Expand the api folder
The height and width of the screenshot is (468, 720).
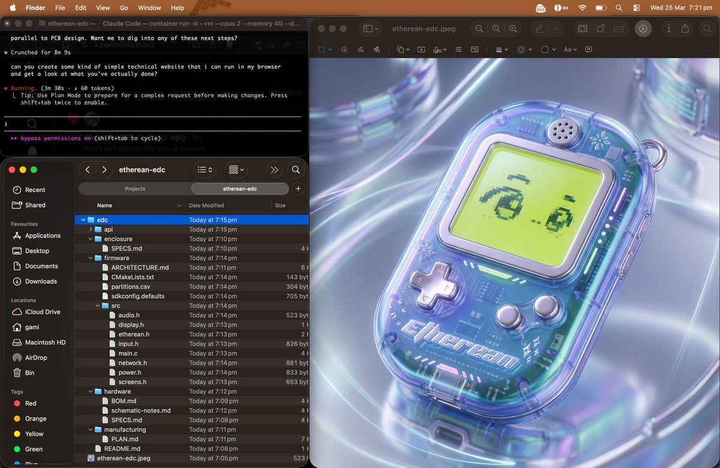(x=91, y=229)
